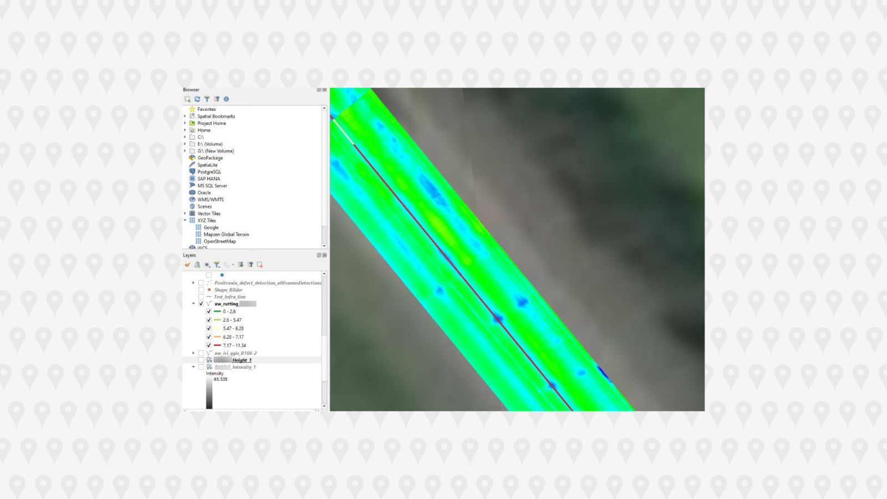Expand the xw_iri_qgis_B106-2 layer legend
Viewport: 887px width, 499px height.
coord(193,353)
